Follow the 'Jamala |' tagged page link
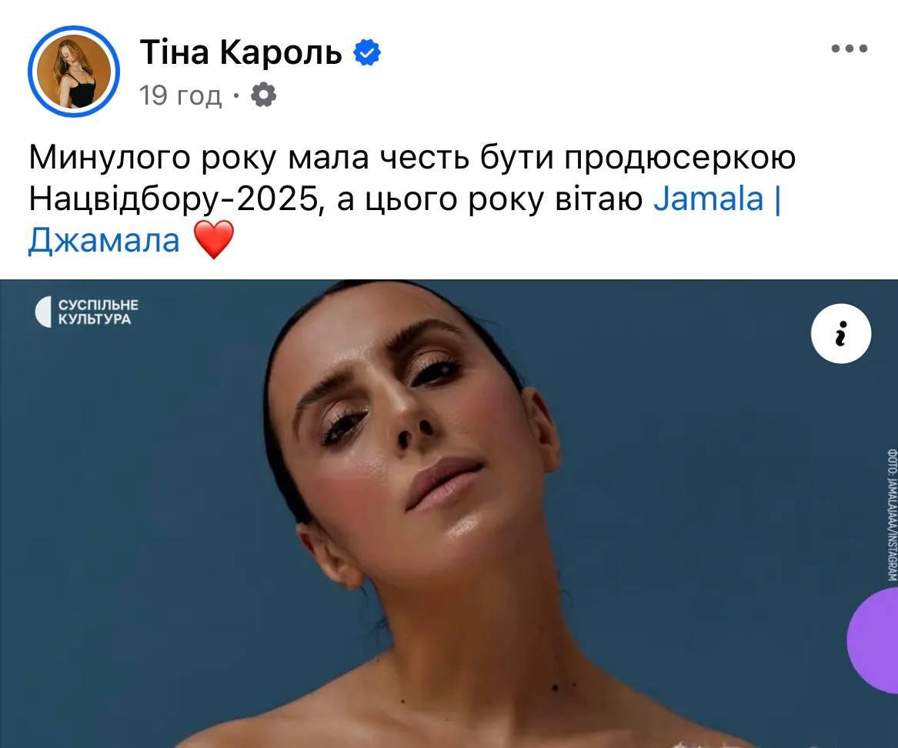 pyautogui.click(x=717, y=199)
